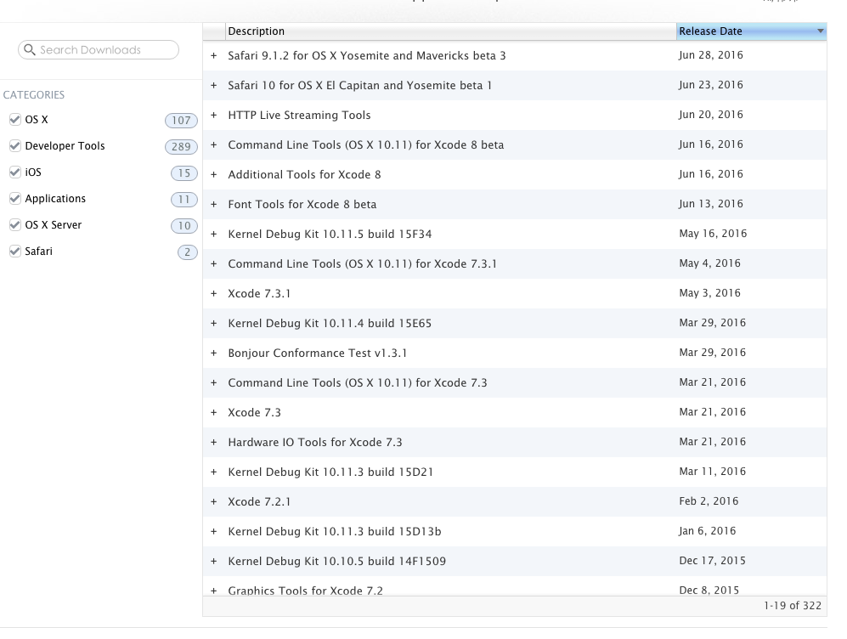Screen dimensions: 847x639
Task: Click Additional Tools for Xcode 8 title
Action: (x=305, y=174)
